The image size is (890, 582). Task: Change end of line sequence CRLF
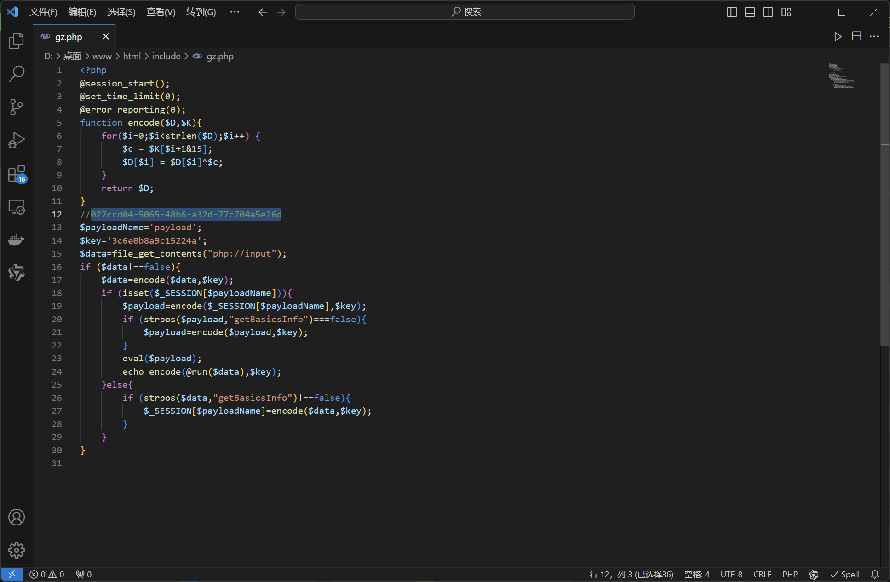[762, 574]
